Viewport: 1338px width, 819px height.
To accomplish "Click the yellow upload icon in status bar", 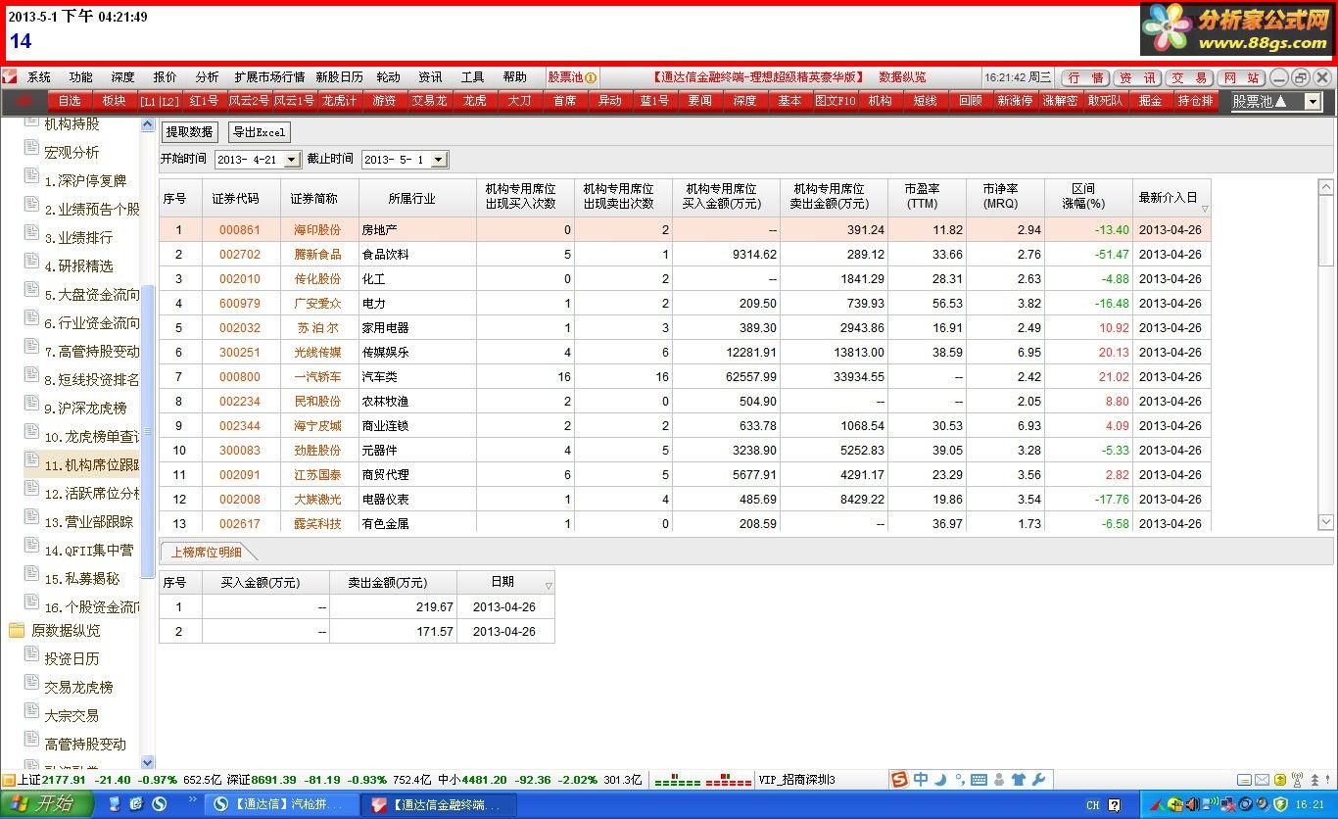I will tap(1280, 780).
